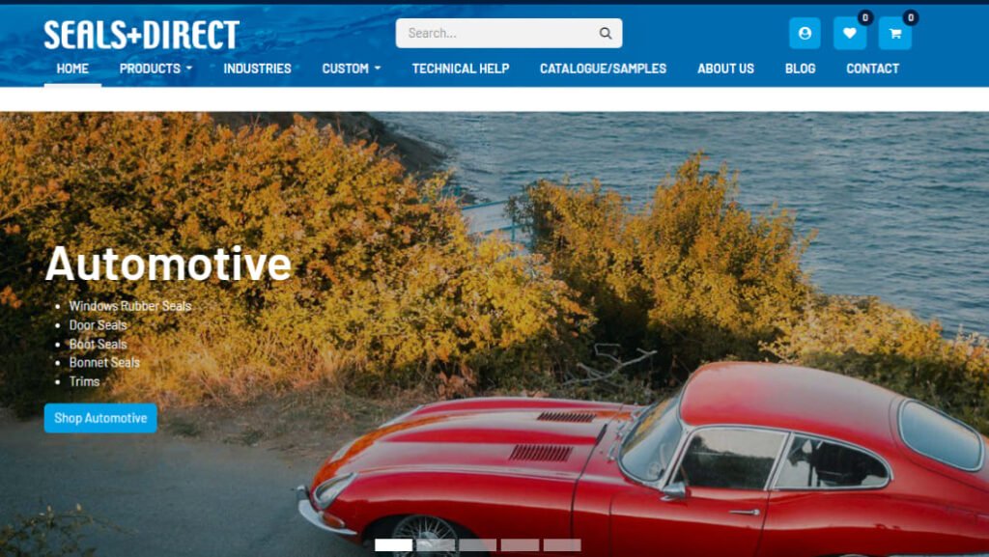The width and height of the screenshot is (989, 557).
Task: Open the user account icon
Action: point(805,34)
